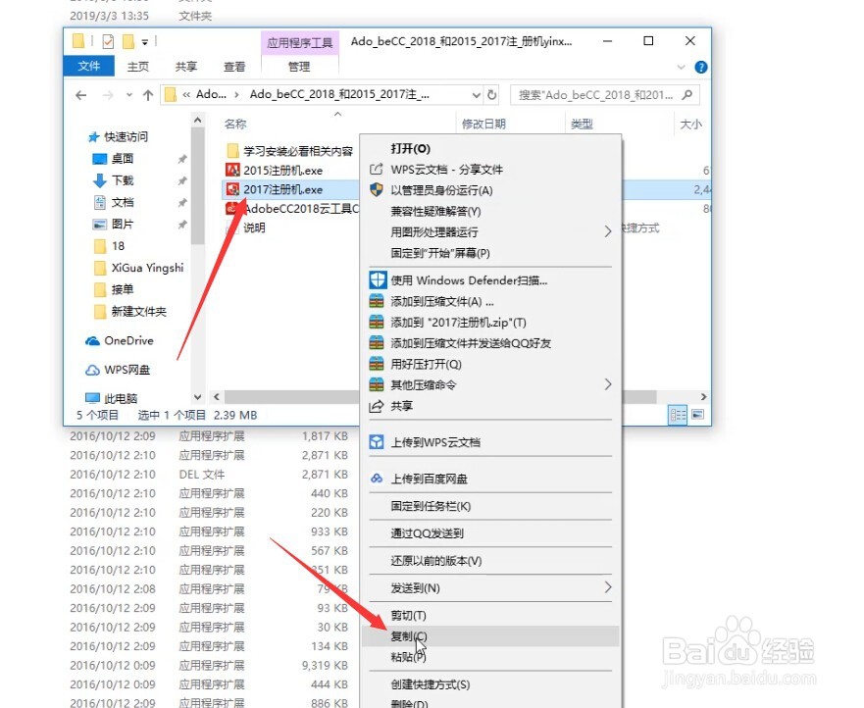
Task: Open the quick access toolbar dropdown
Action: 145,42
